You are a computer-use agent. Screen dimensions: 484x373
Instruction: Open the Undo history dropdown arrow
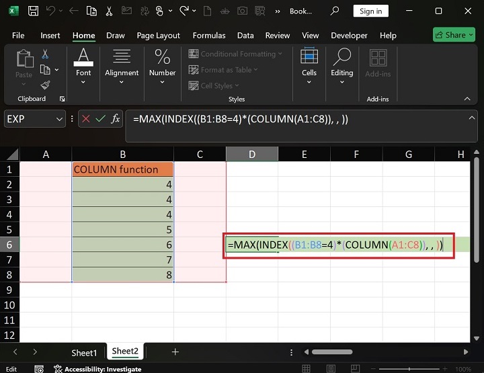(x=61, y=11)
